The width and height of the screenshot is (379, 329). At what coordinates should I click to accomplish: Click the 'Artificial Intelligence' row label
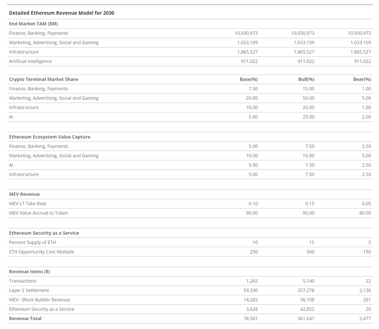pos(30,61)
